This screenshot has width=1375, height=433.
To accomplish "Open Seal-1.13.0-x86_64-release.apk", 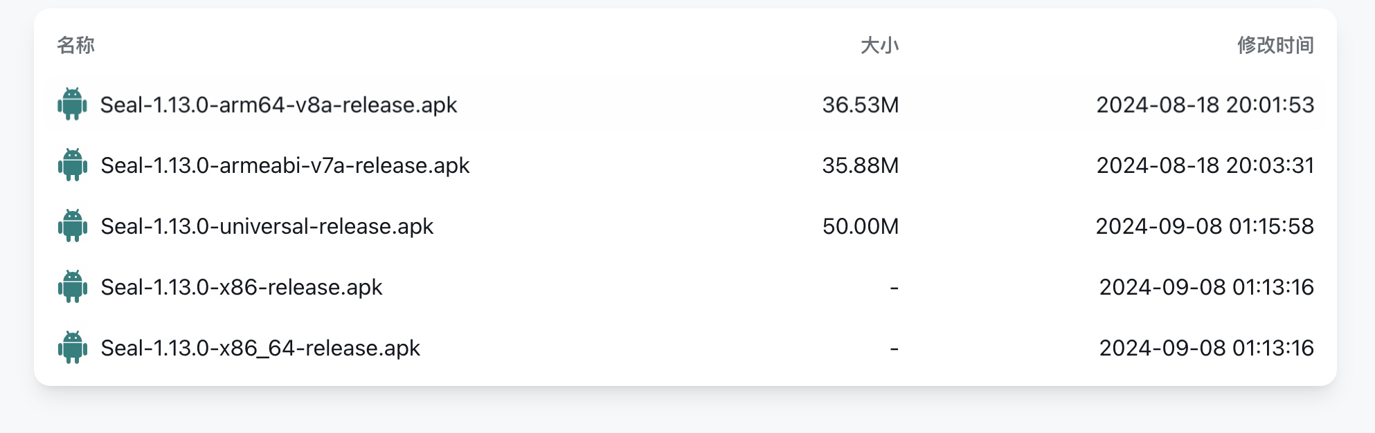I will click(x=260, y=348).
